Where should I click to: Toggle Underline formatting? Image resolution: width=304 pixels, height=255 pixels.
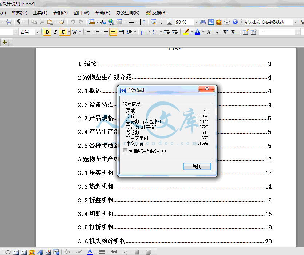click(63, 32)
